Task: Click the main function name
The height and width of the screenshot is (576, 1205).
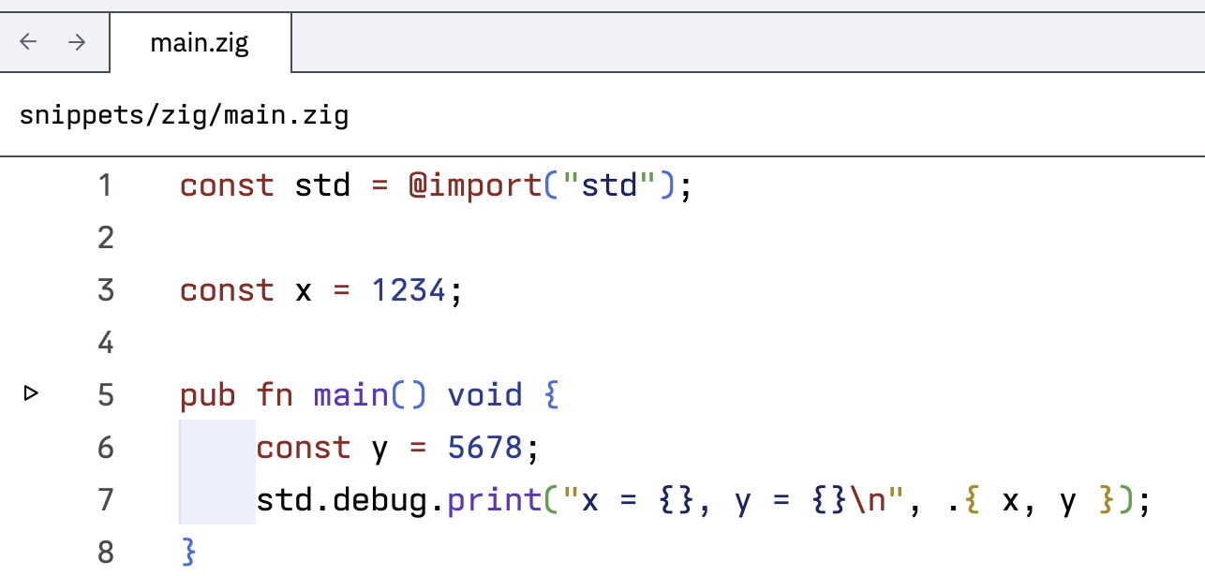Action: tap(351, 395)
